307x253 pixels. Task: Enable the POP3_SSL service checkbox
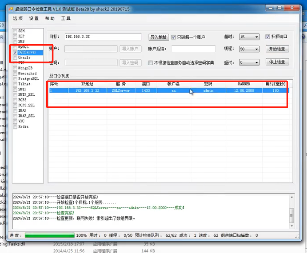[15, 105]
